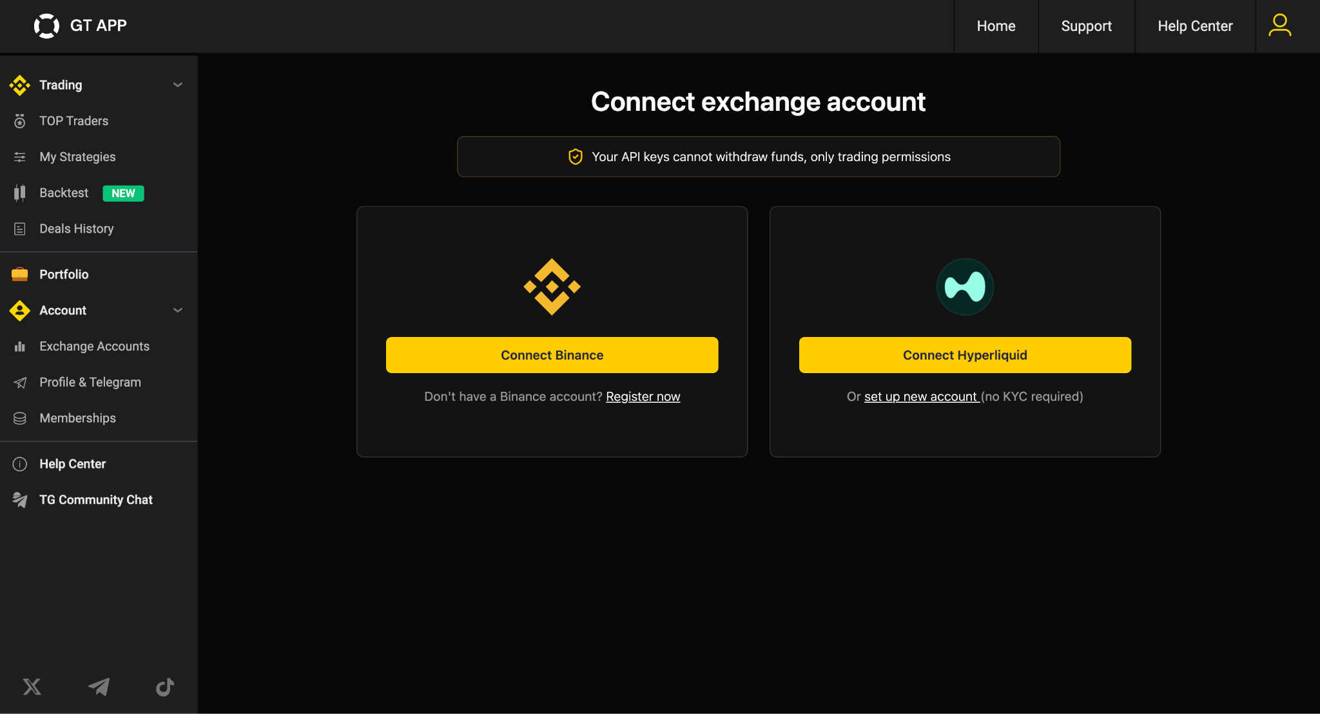Screen dimensions: 1320x714
Task: Open the Telegram social icon at bottom
Action: click(x=99, y=687)
